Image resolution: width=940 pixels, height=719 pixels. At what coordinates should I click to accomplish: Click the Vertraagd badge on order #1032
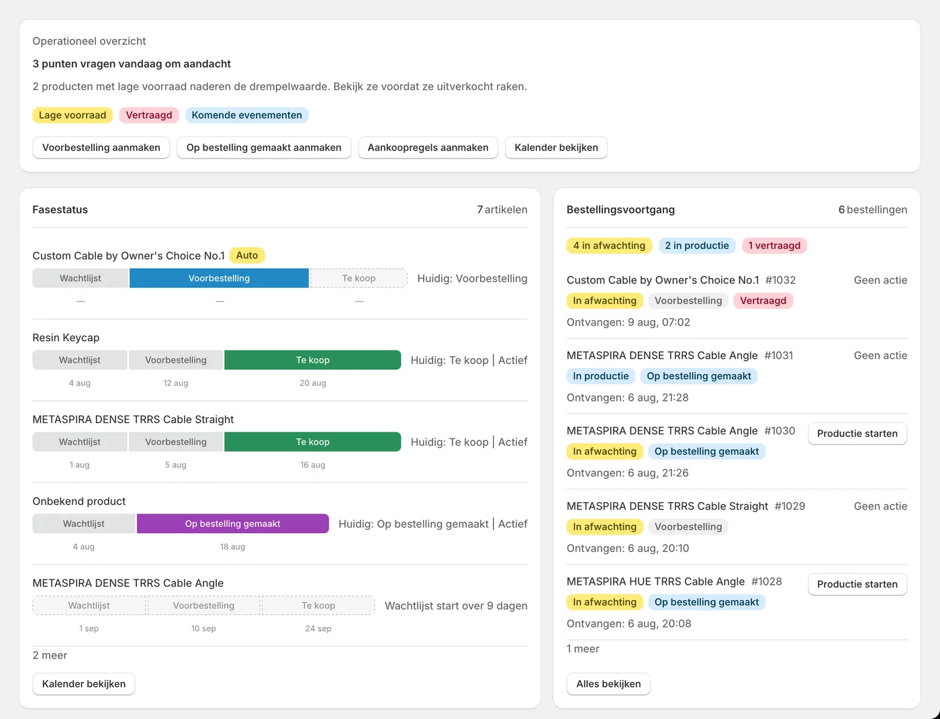click(763, 301)
